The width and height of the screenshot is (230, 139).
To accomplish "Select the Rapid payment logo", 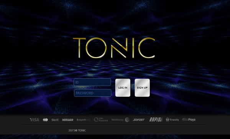I will pyautogui.click(x=156, y=119).
